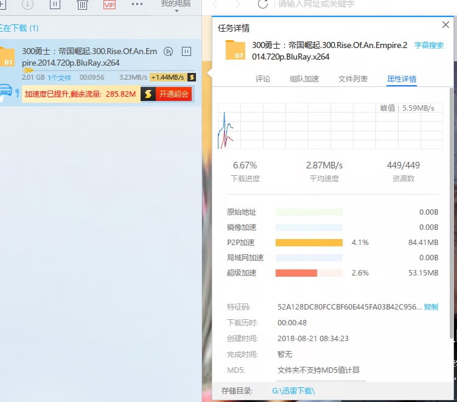This screenshot has height=402, width=457.
Task: Click the browser refresh icon
Action: [263, 4]
